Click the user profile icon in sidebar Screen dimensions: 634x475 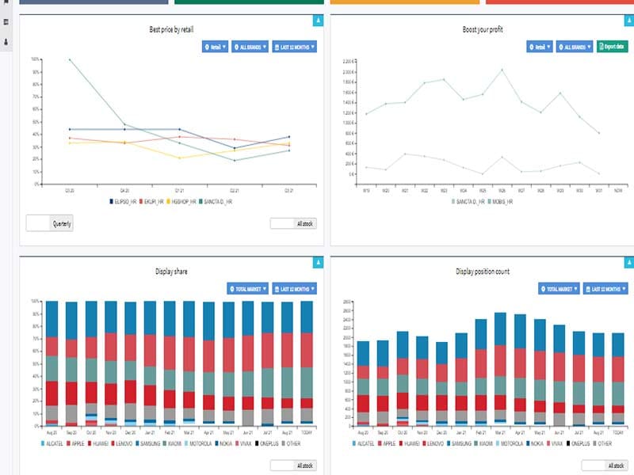tap(6, 42)
